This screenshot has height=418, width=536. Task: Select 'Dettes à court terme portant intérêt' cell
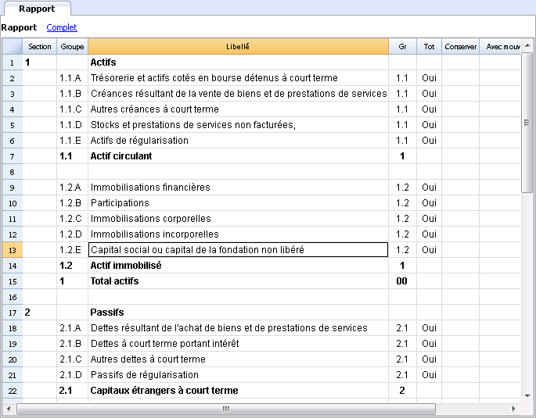238,344
